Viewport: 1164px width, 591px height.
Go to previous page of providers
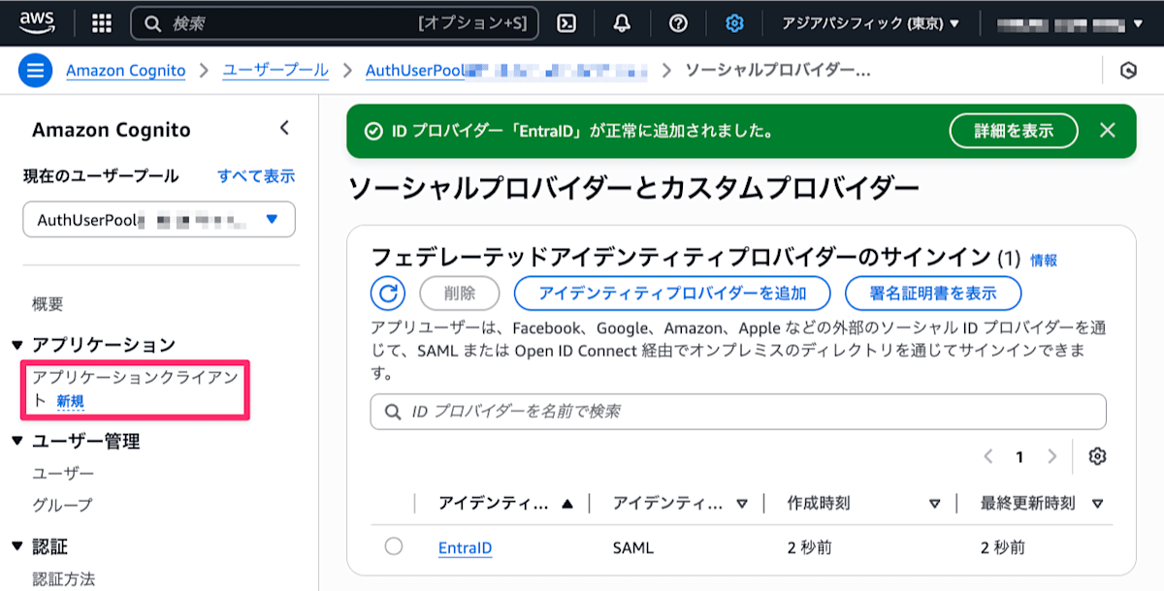988,456
